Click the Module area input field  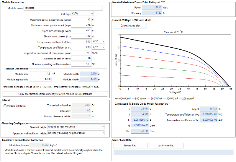[40, 74]
